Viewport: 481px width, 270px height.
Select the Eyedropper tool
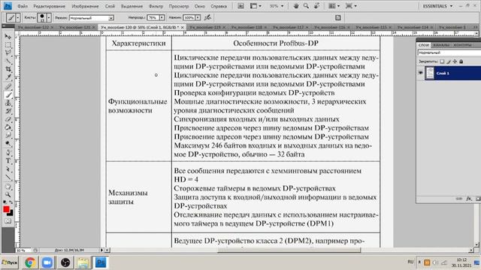[8, 77]
